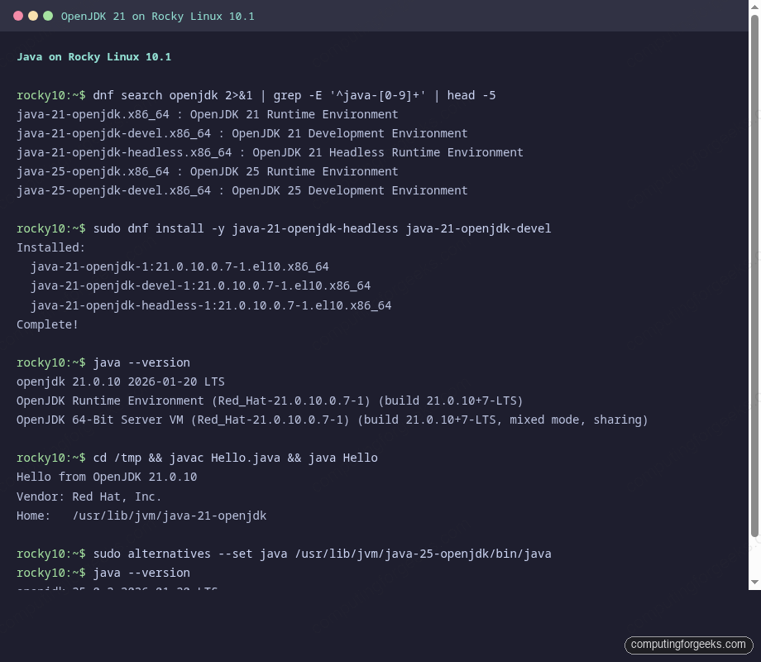Viewport: 761px width, 662px height.
Task: Select the 'OpenJDK 21 Headless Runtime Environment' line
Action: (270, 152)
